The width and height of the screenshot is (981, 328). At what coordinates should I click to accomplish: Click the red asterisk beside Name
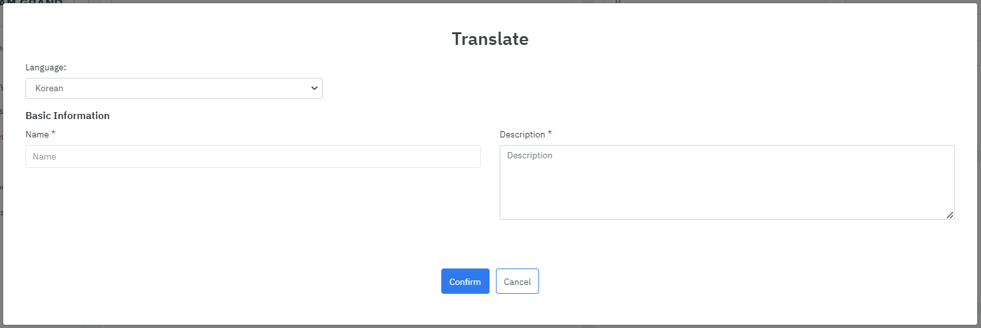53,134
